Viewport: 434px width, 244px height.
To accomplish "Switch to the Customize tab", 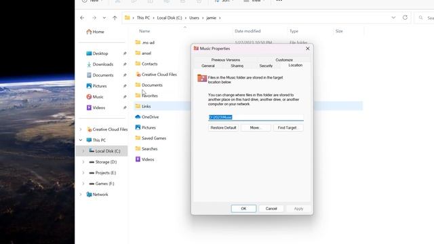I will [284, 60].
